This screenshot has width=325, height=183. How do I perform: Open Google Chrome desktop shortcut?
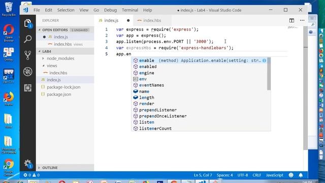click(9, 167)
